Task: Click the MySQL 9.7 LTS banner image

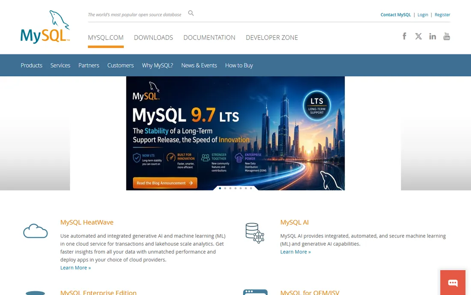Action: coord(235,133)
